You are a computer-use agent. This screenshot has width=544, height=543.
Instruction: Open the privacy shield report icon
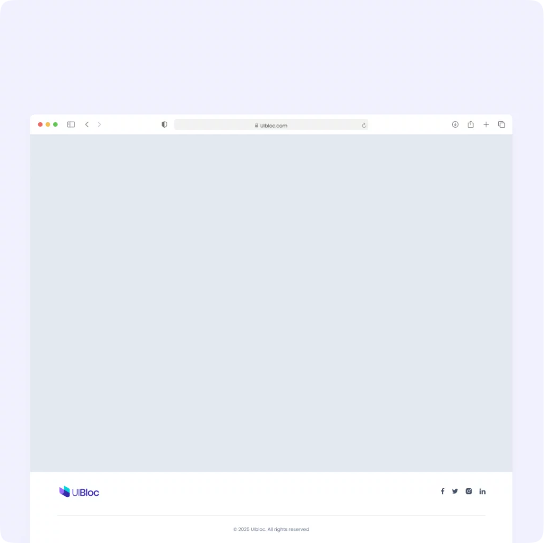pos(165,124)
